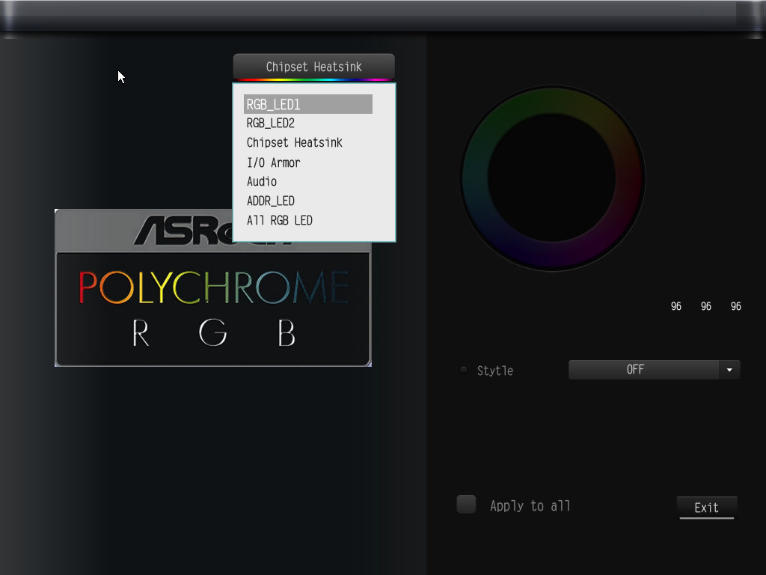The image size is (766, 575).
Task: Click the Style radio indicator dot
Action: coord(463,370)
